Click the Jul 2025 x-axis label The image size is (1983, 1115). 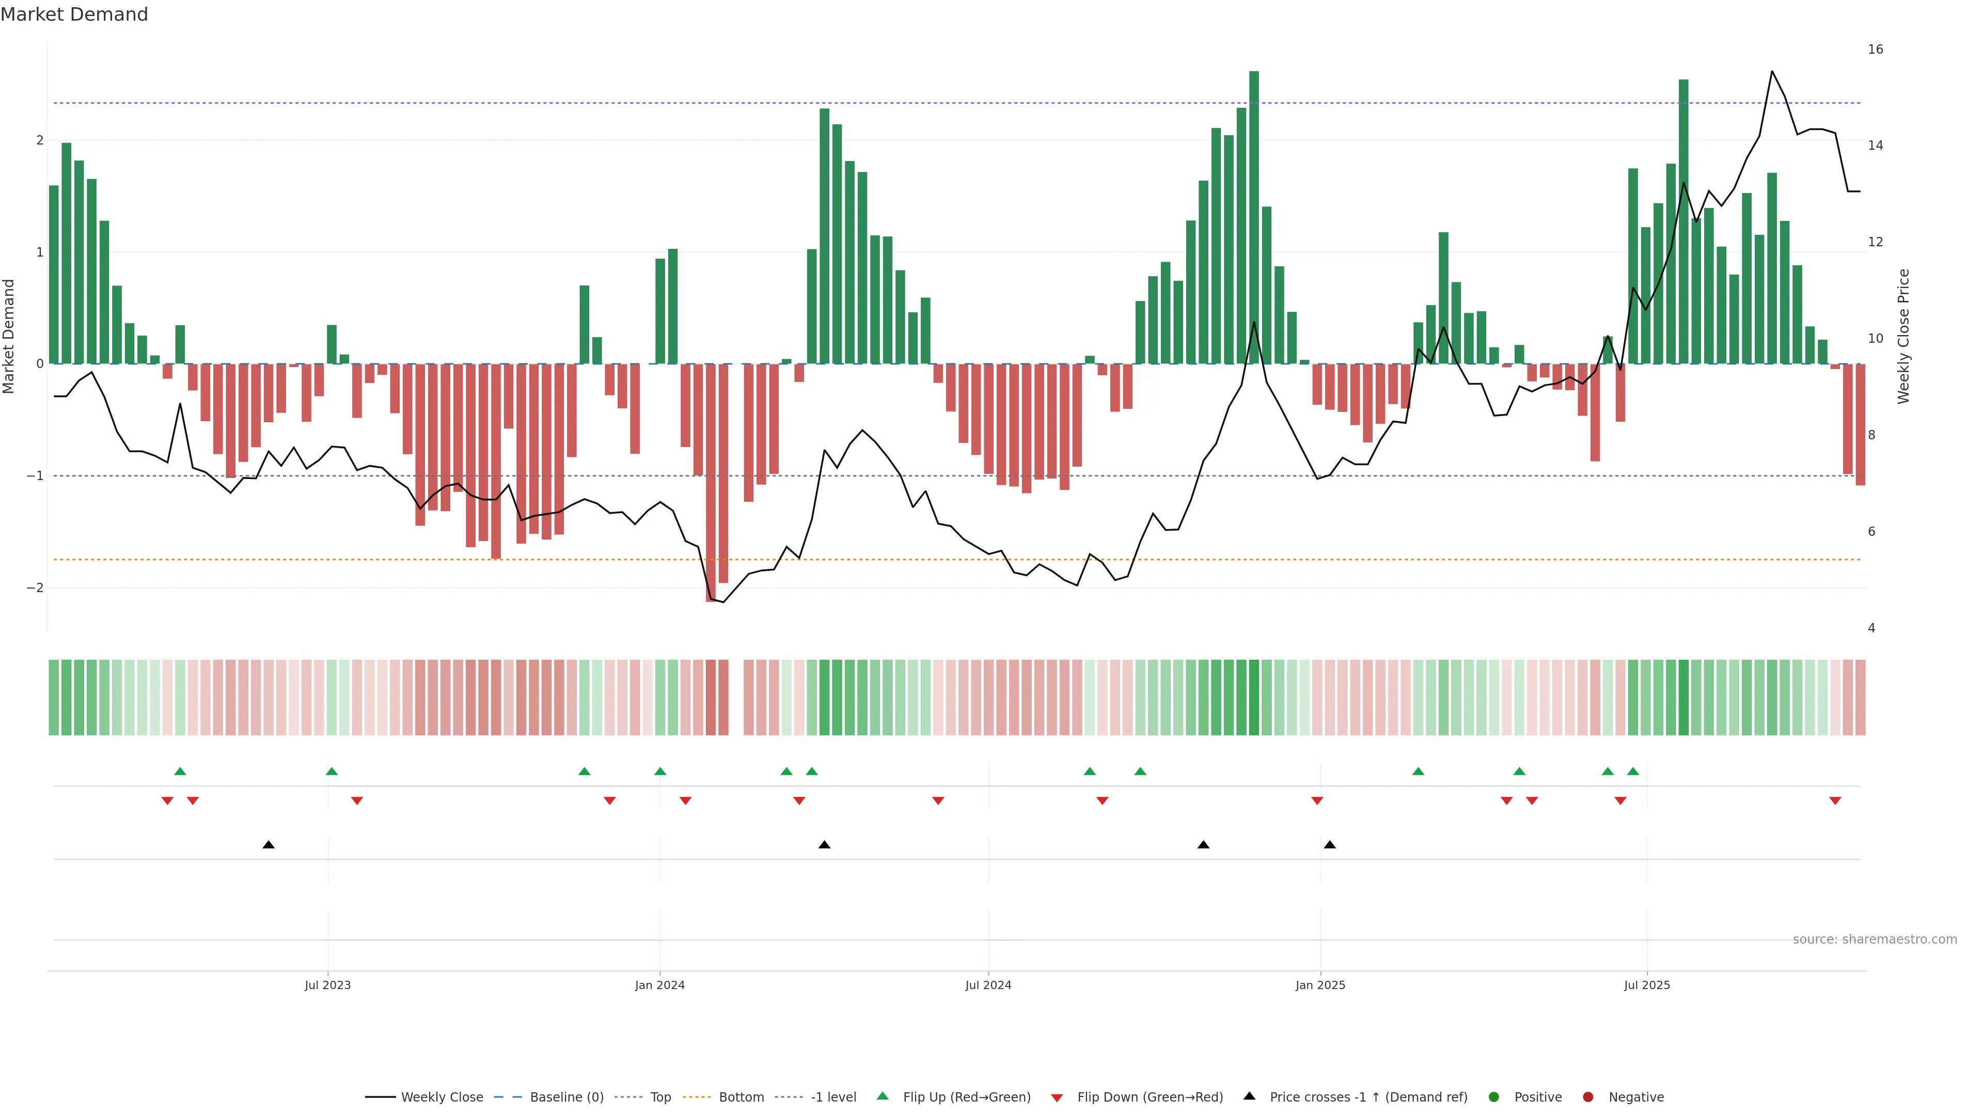click(x=1647, y=985)
